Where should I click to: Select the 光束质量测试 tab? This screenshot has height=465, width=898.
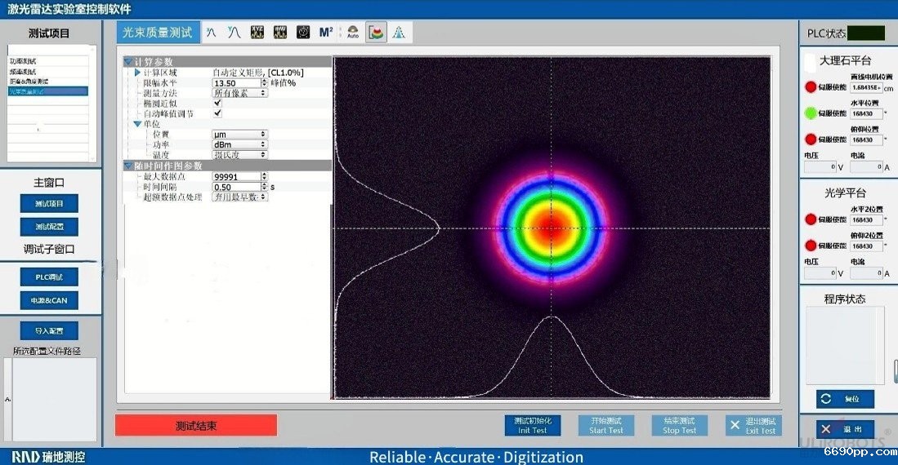pos(158,32)
